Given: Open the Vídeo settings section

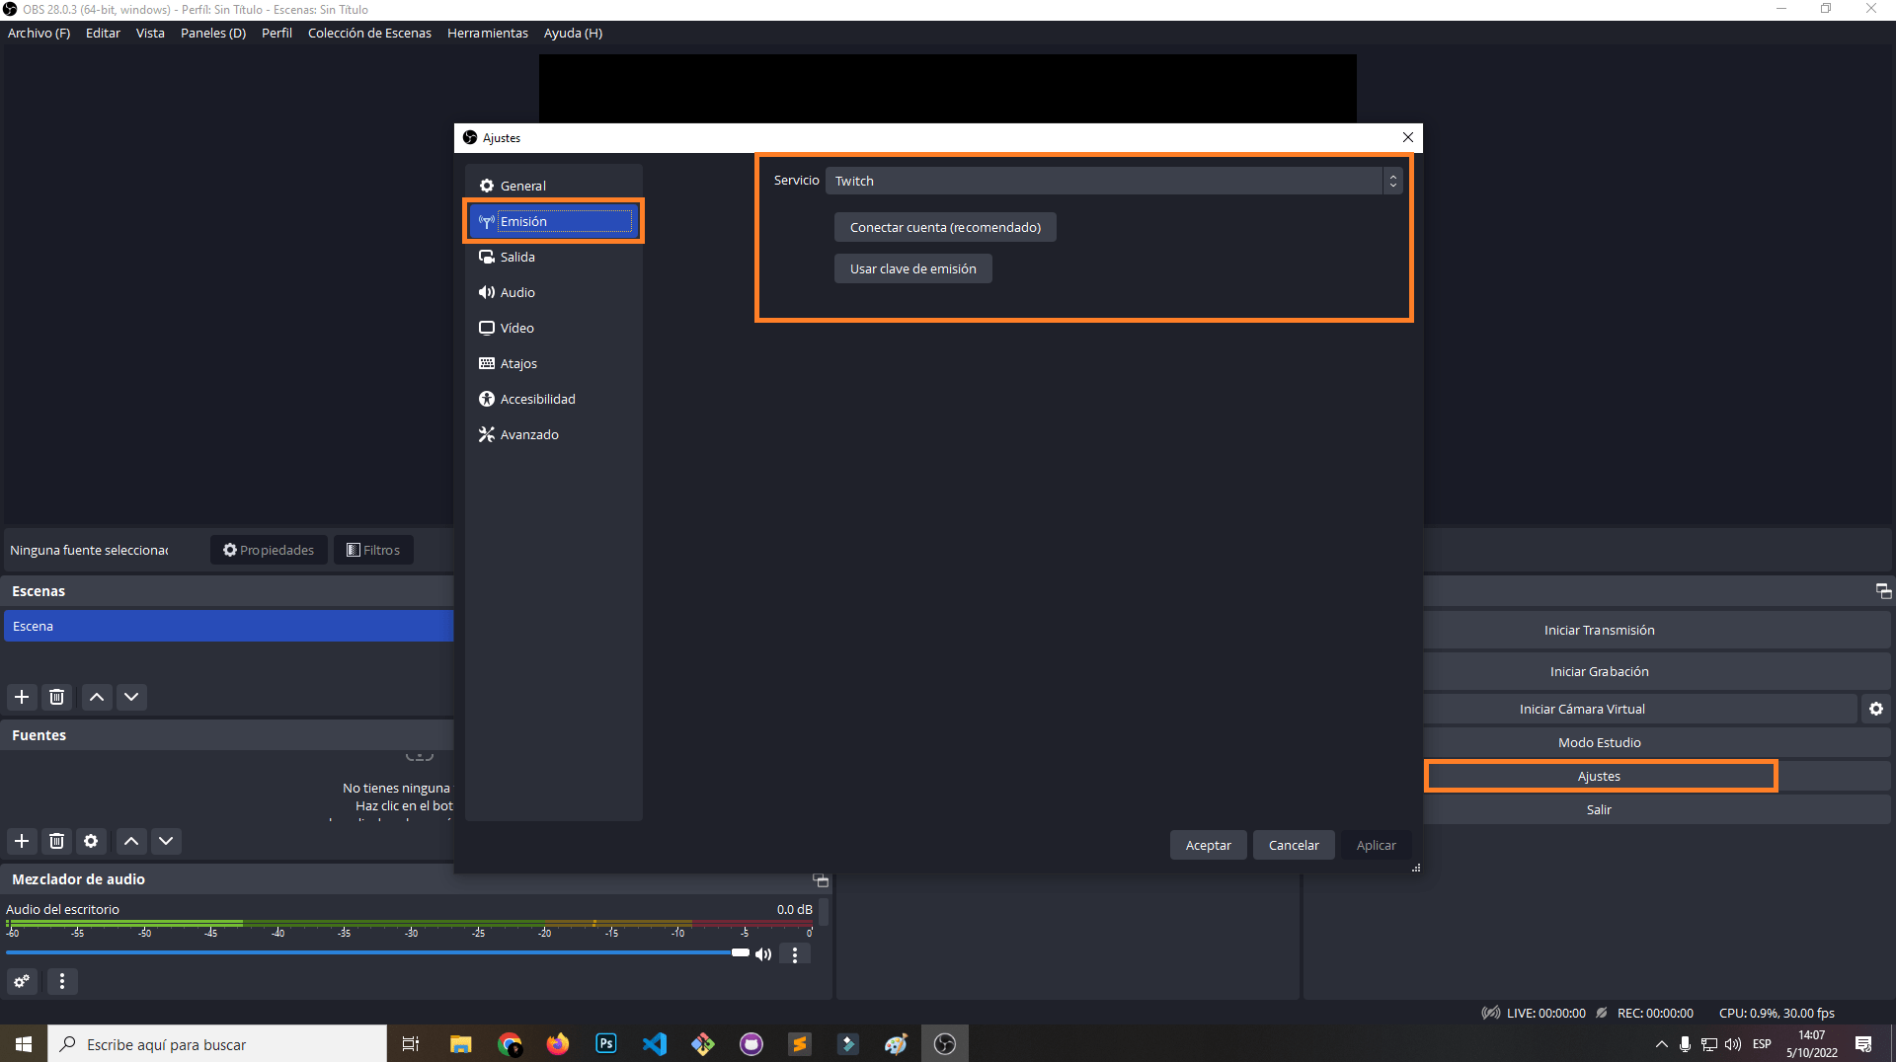Looking at the screenshot, I should coord(517,327).
